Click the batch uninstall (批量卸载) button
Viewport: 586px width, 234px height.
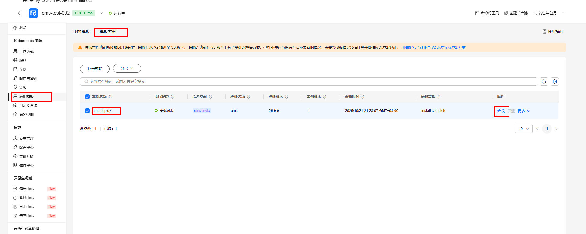pos(95,69)
